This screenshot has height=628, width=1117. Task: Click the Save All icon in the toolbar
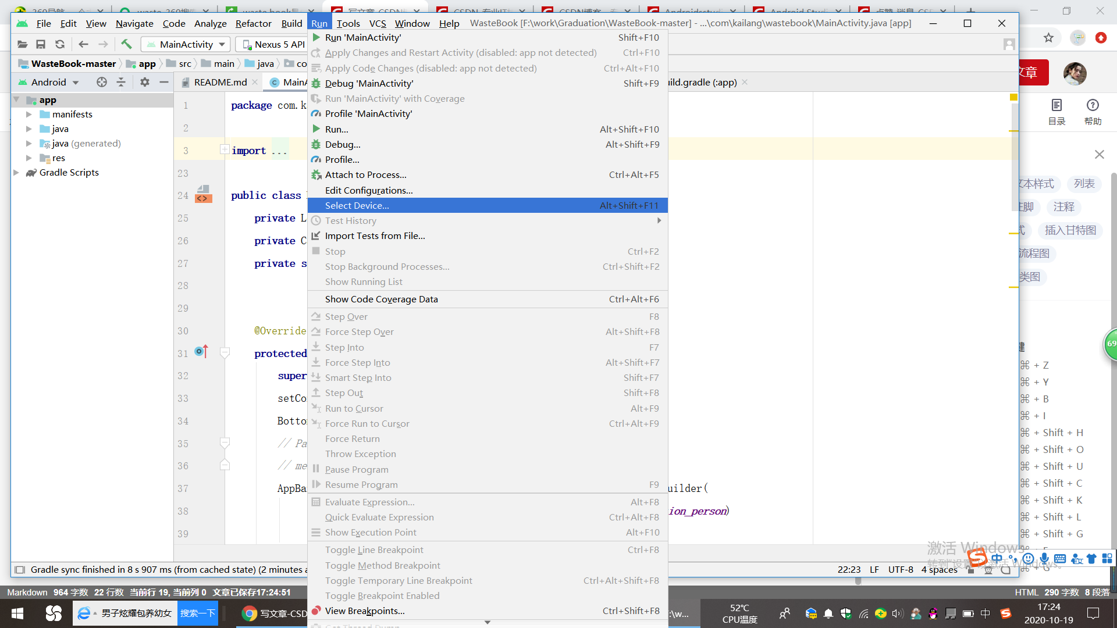(x=41, y=44)
